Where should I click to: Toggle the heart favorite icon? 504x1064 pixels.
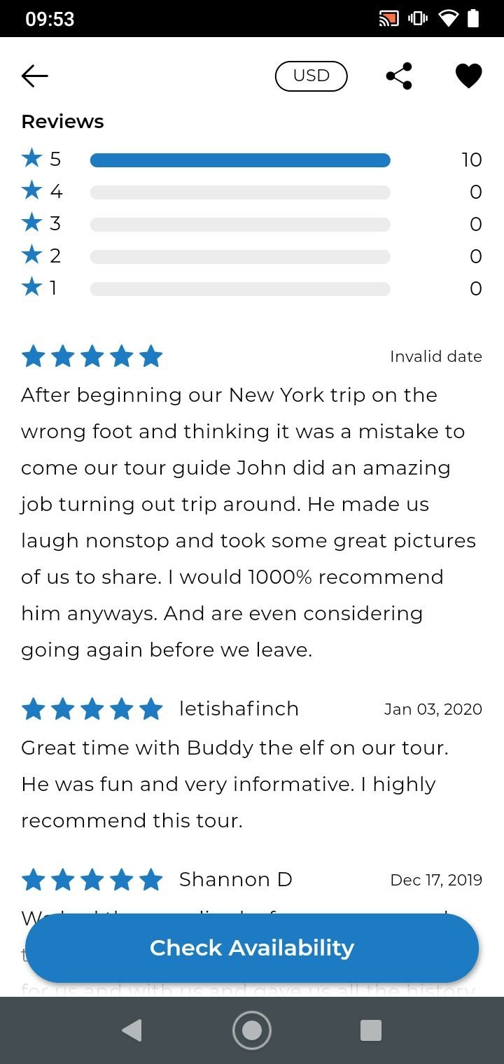468,76
